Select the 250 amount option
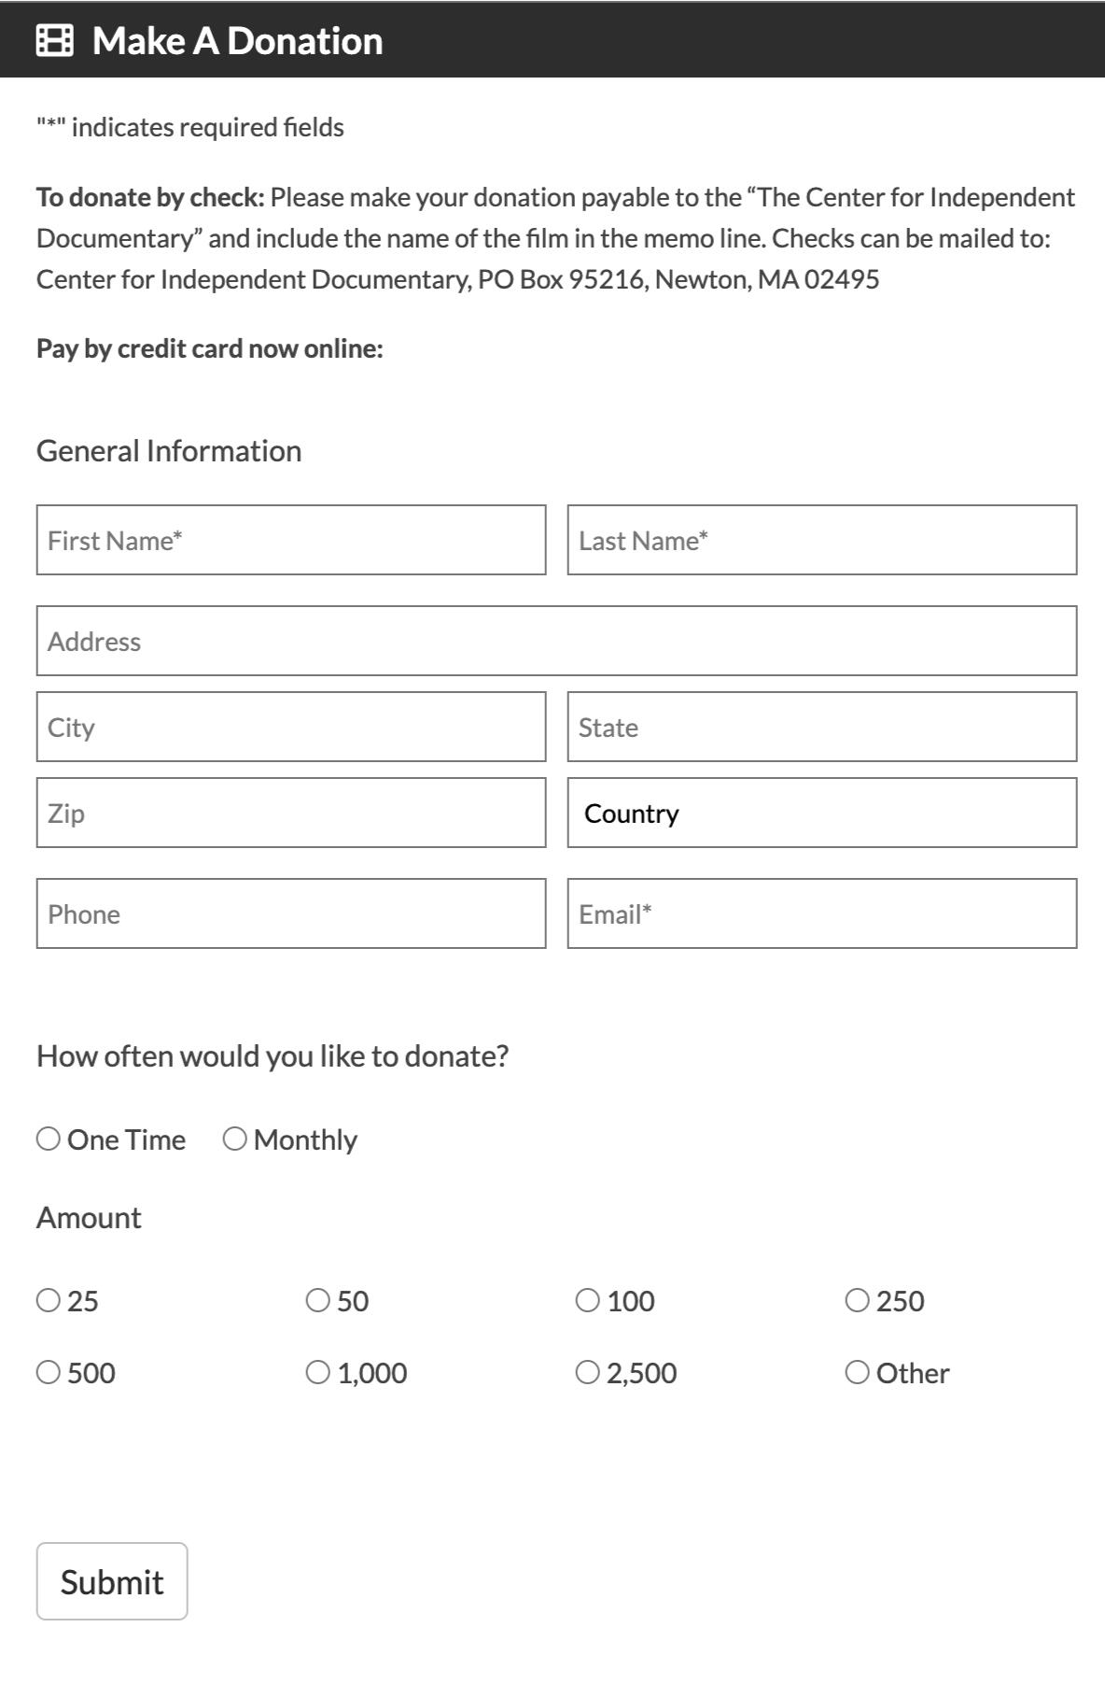The height and width of the screenshot is (1684, 1105). [x=857, y=1300]
